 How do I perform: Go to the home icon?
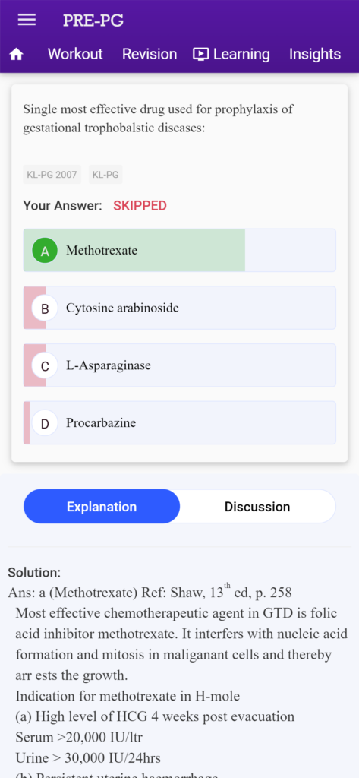(x=17, y=55)
